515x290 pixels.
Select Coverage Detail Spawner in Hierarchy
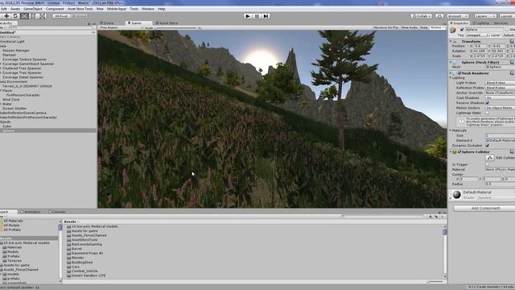coord(23,77)
